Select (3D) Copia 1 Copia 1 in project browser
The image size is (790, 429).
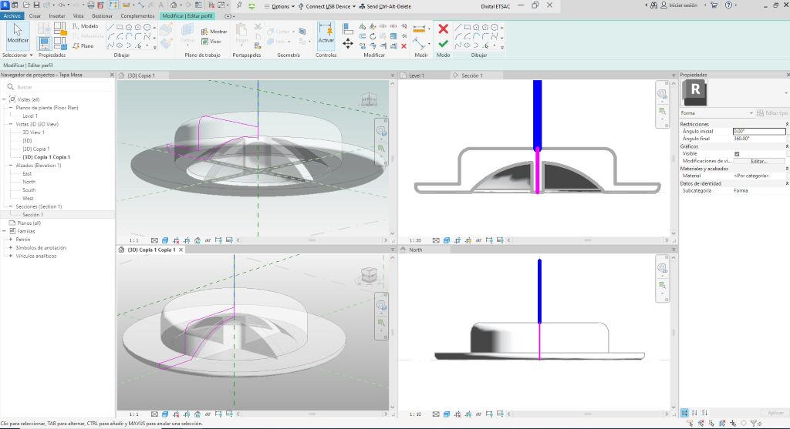click(46, 157)
